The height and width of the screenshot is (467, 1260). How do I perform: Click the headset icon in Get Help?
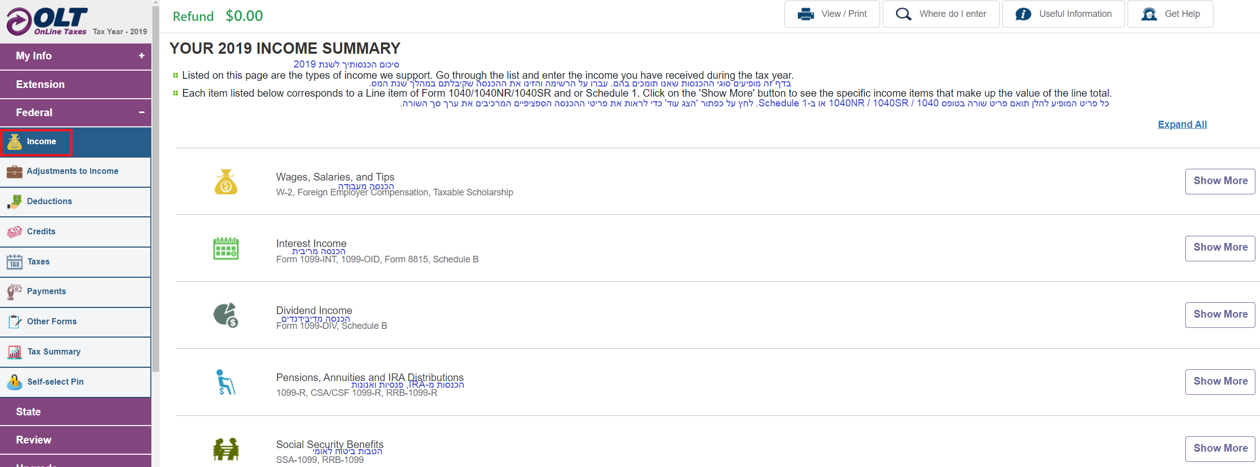(x=1149, y=14)
